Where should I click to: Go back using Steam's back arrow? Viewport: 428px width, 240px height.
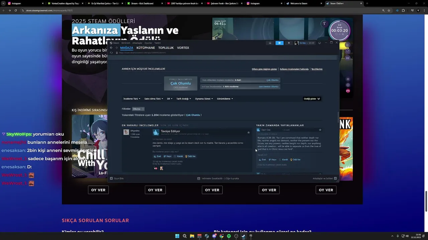coord(111,48)
